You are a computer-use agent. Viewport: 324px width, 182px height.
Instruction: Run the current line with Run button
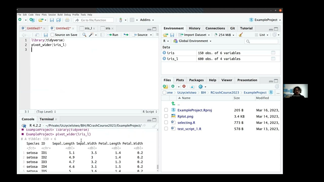(113, 35)
